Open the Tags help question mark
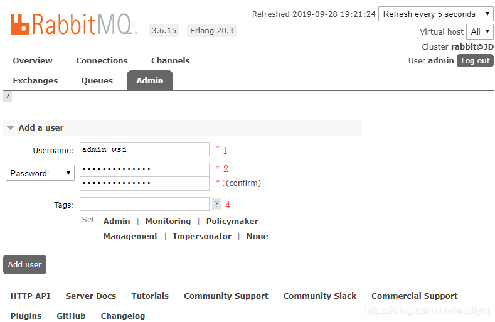Screen dimensions: 495x322 click(216, 204)
